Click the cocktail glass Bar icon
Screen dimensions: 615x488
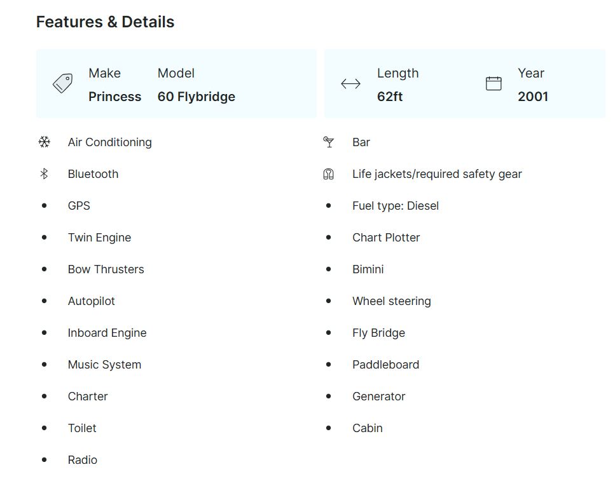point(329,142)
